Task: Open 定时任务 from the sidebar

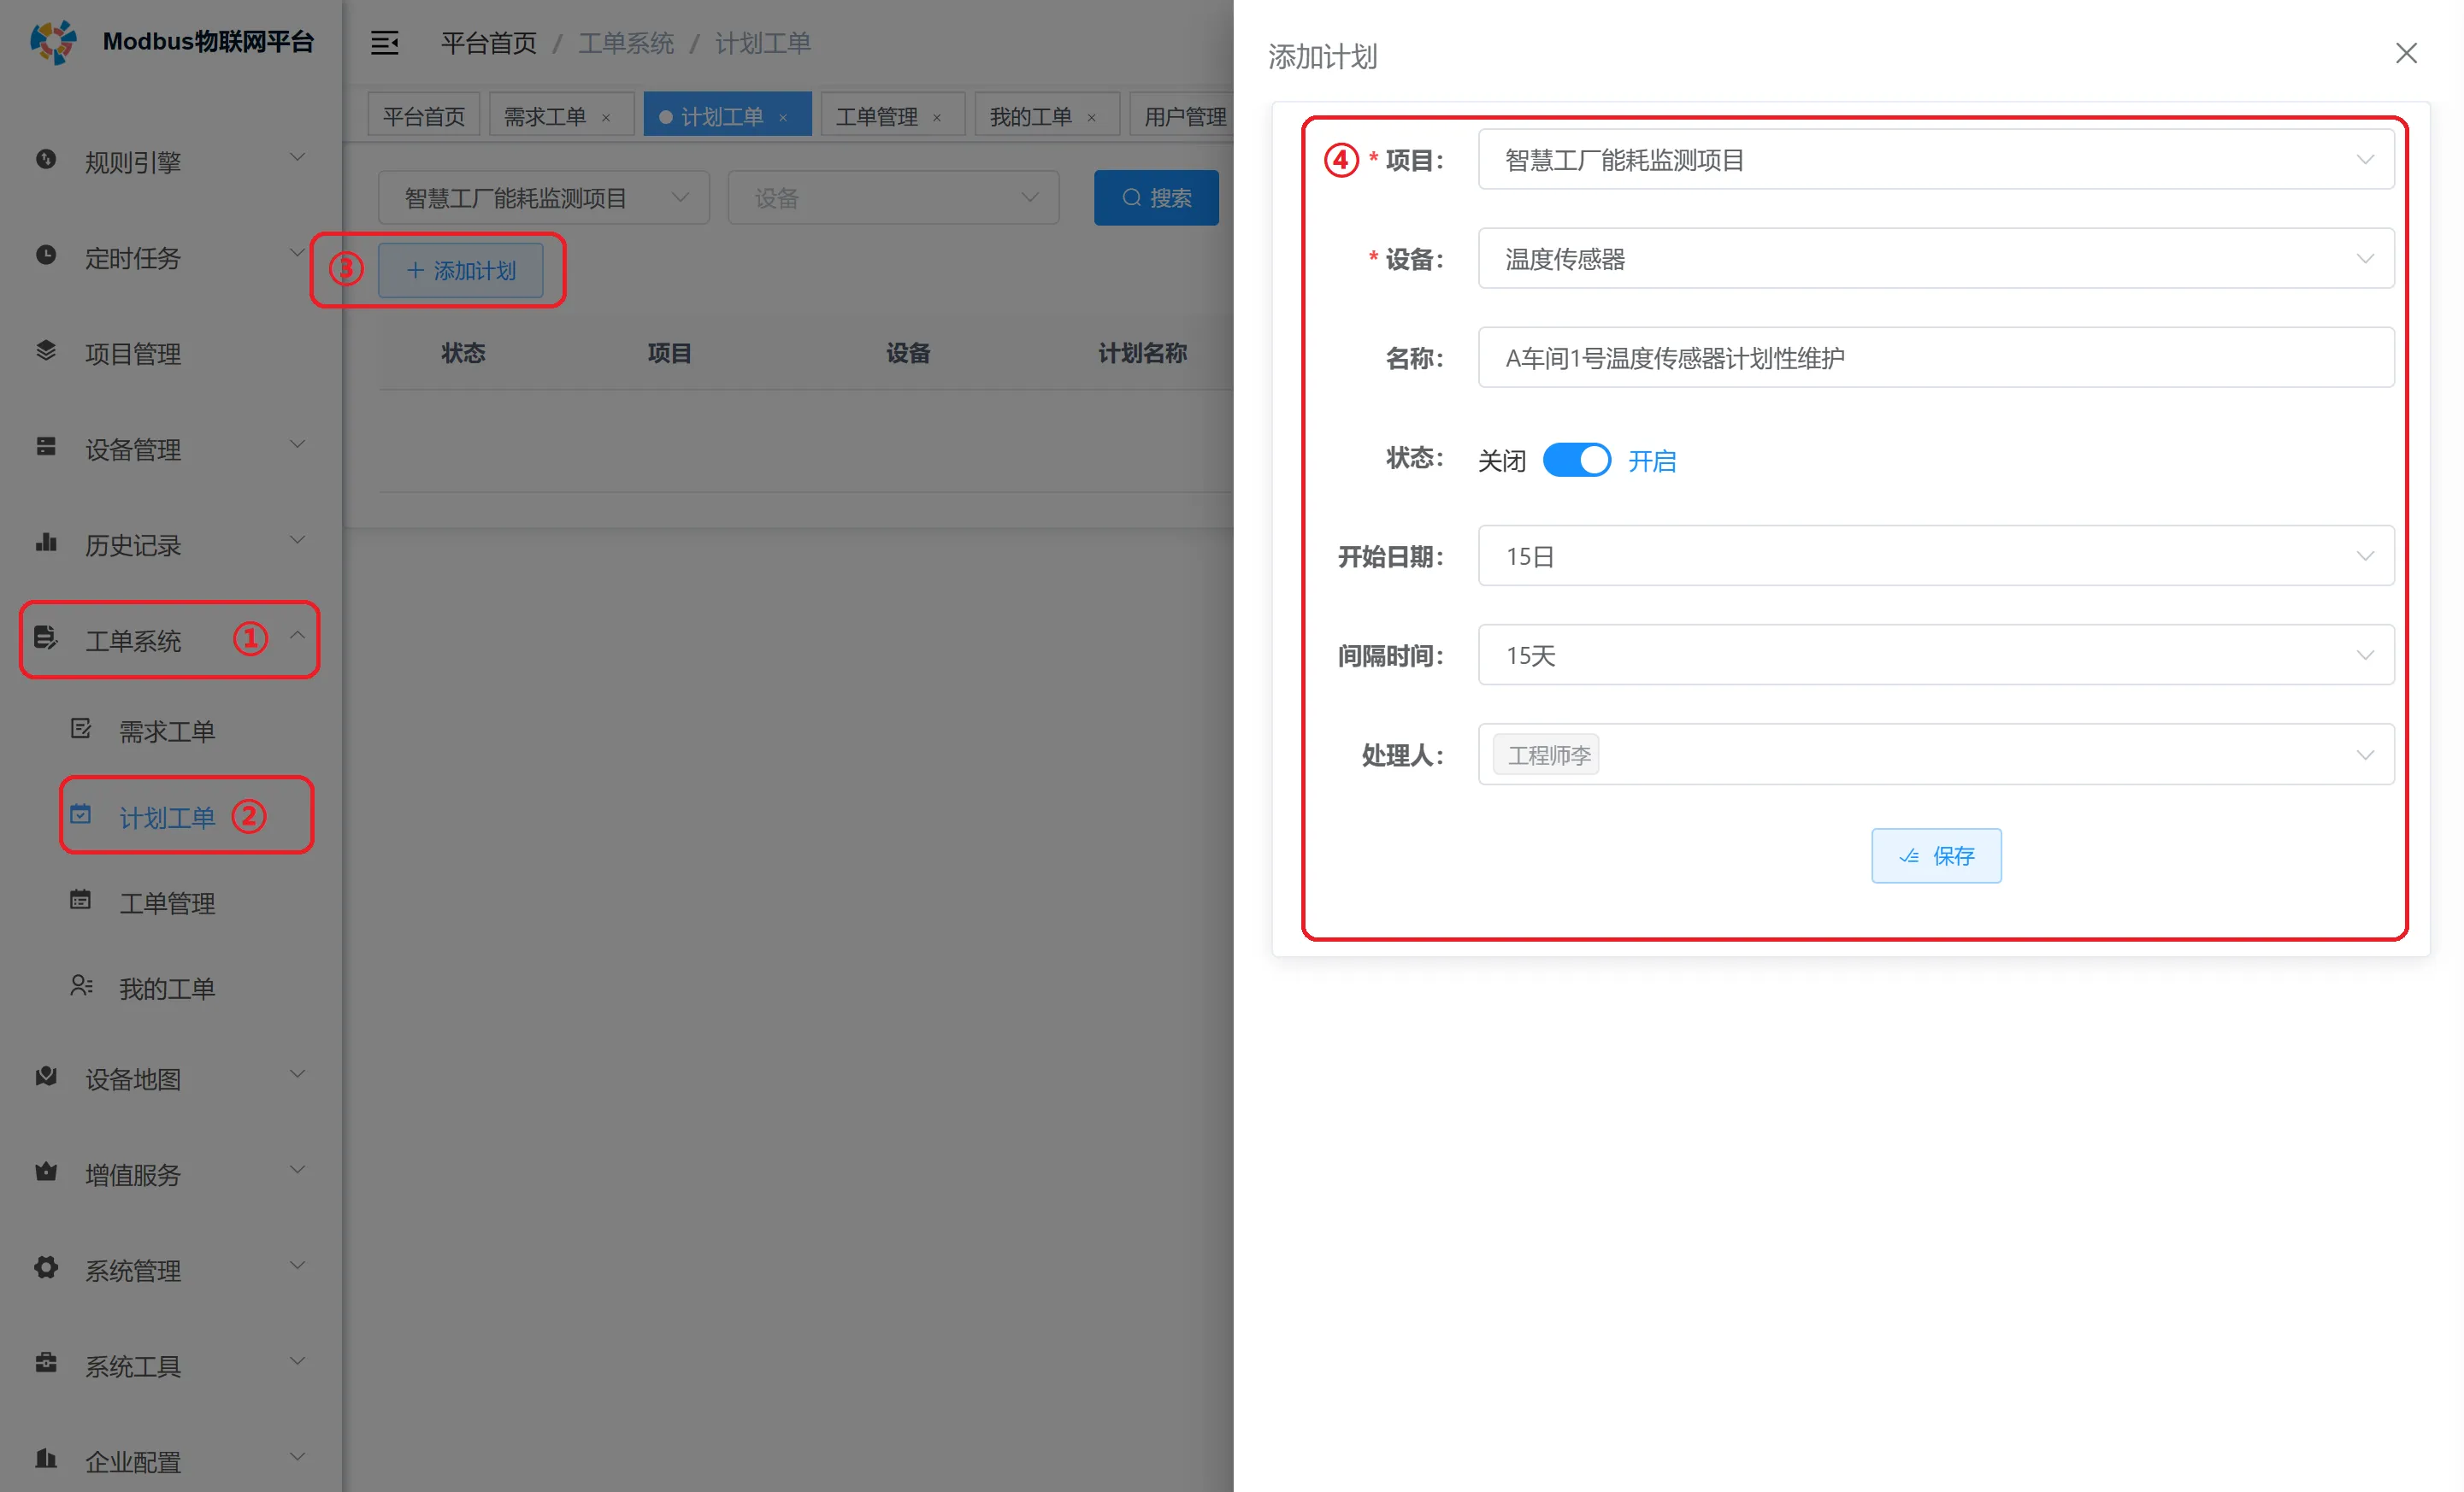Action: 133,258
